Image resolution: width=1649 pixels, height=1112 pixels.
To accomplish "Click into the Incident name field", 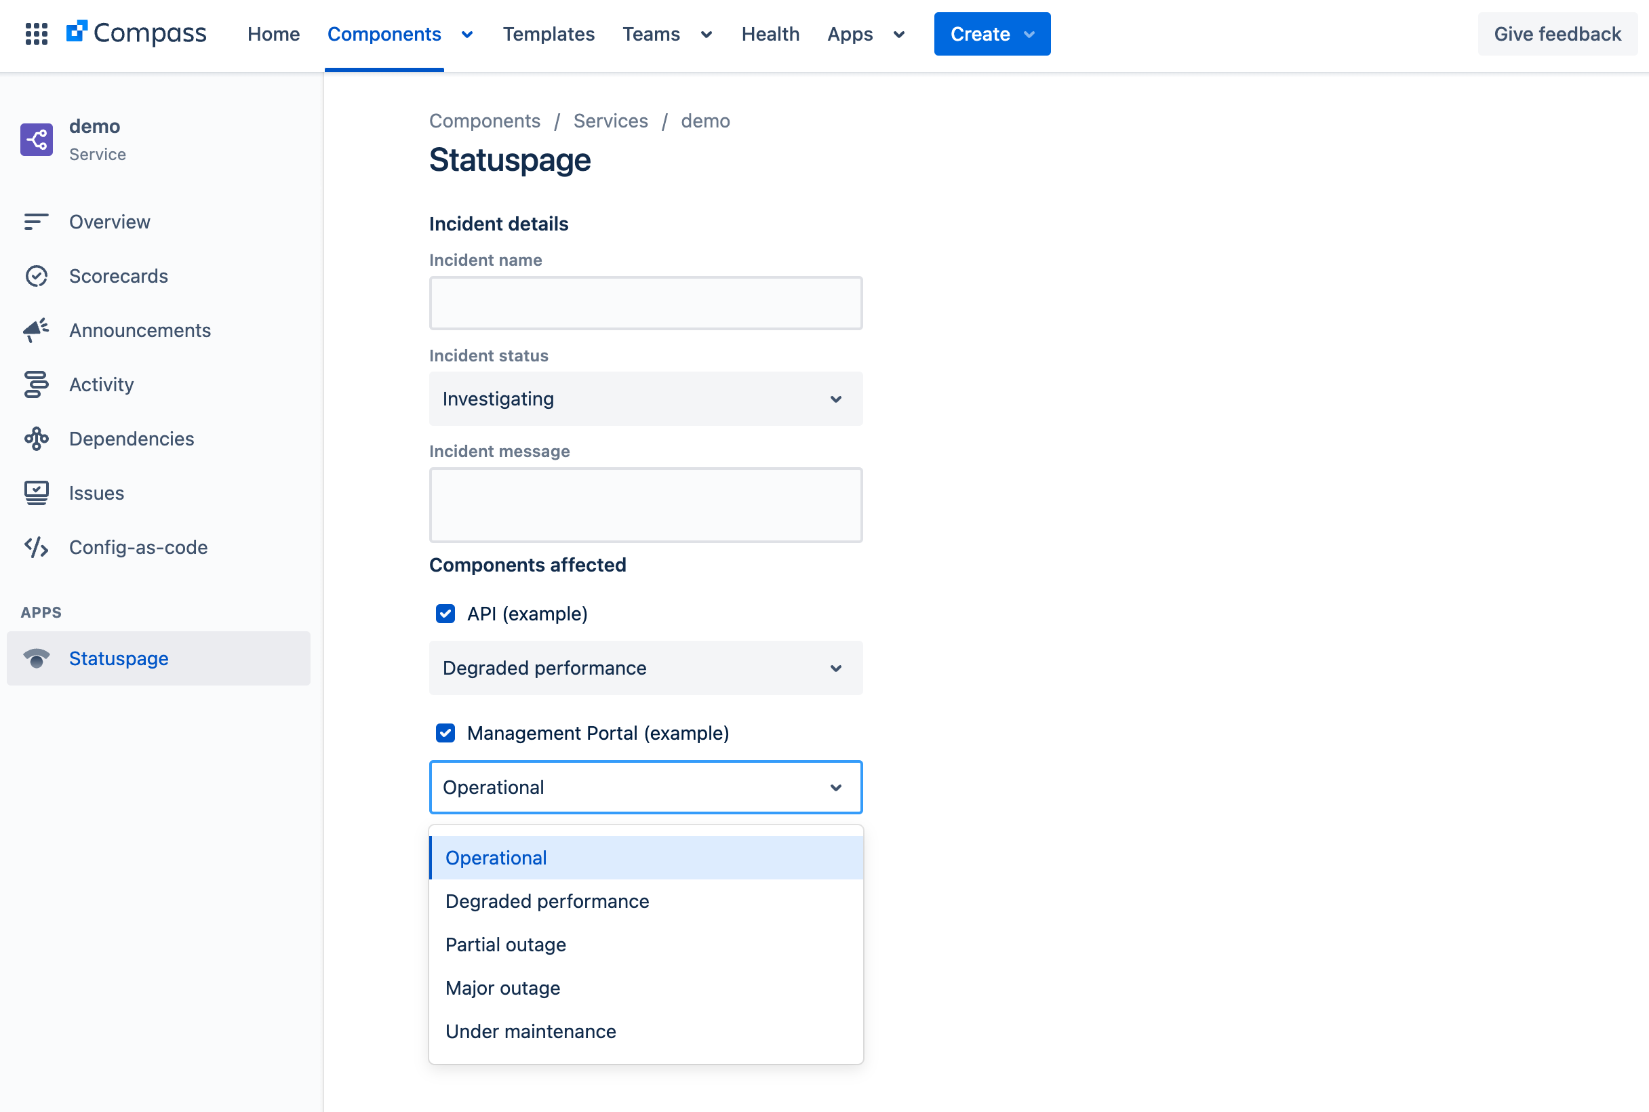I will click(x=645, y=303).
